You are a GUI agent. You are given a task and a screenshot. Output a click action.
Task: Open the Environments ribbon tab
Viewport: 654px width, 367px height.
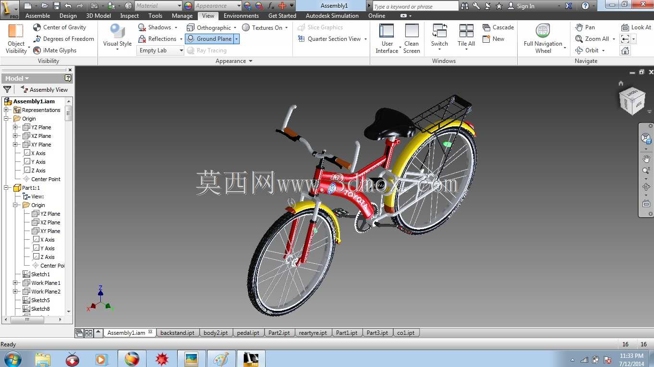241,16
